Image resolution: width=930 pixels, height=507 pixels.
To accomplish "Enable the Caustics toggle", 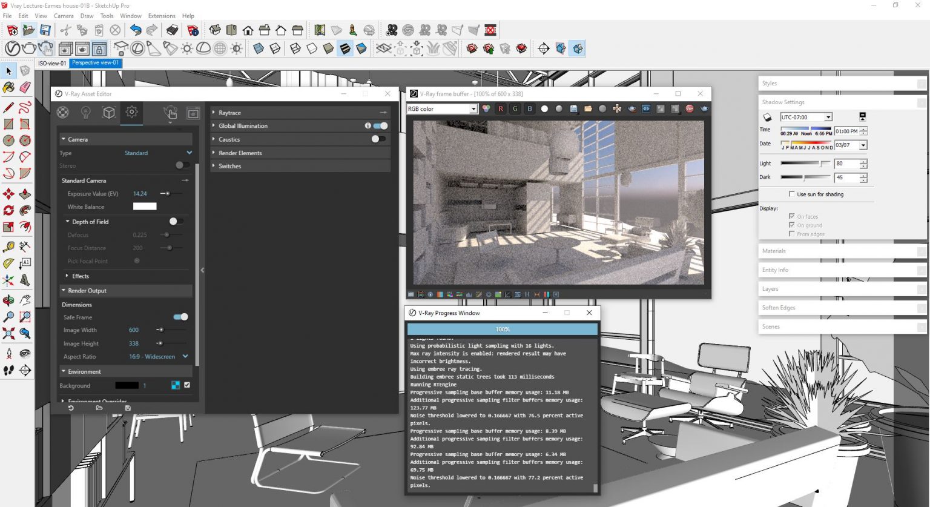I will click(x=378, y=139).
